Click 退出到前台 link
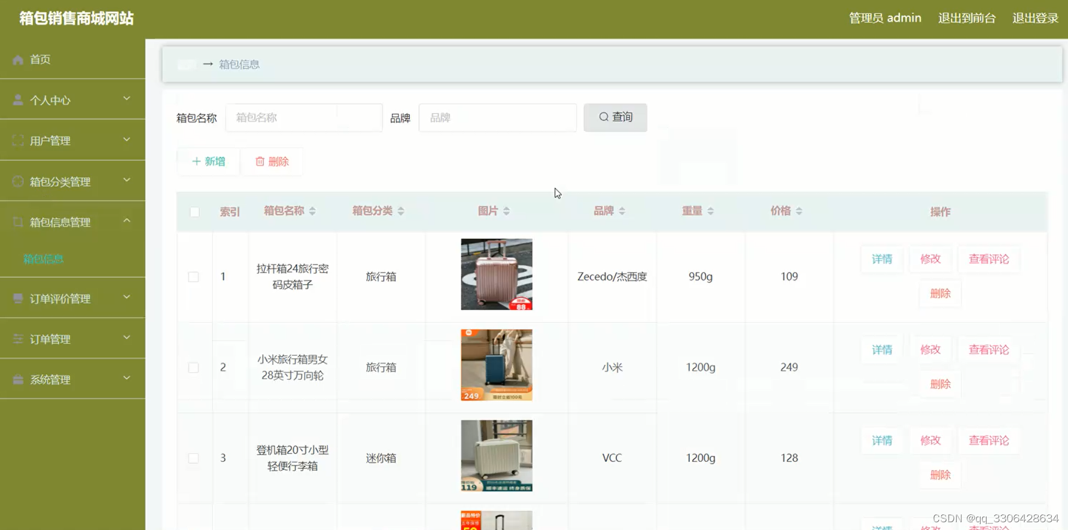The height and width of the screenshot is (530, 1068). point(967,18)
